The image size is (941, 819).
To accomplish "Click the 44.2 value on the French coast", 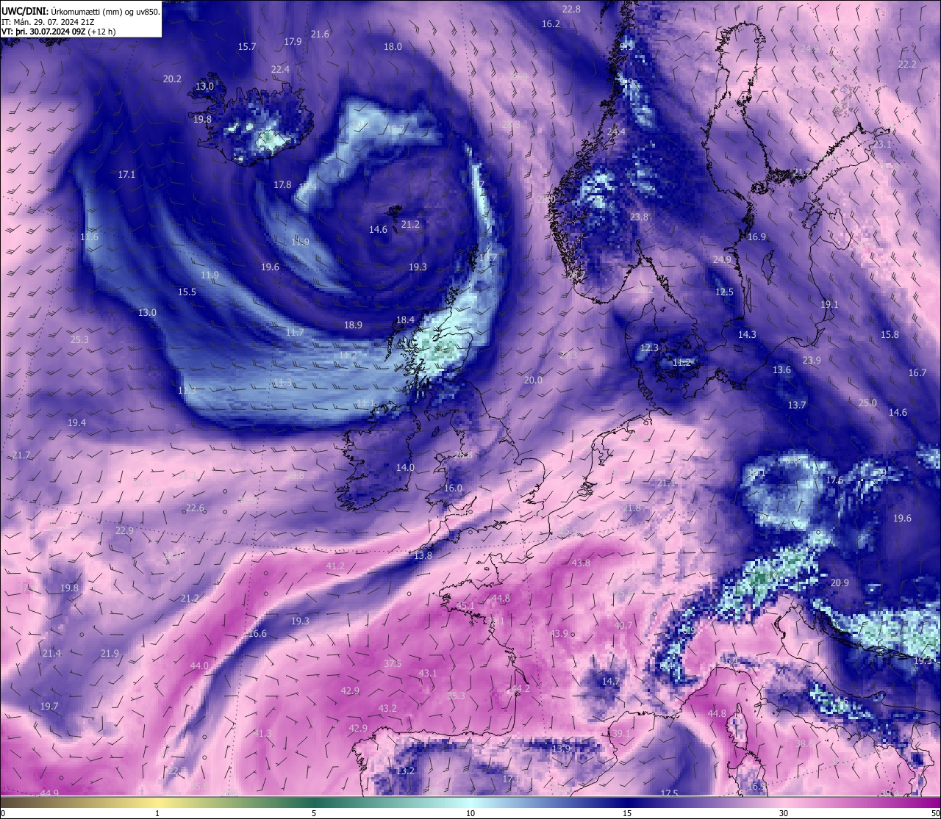I will [520, 689].
